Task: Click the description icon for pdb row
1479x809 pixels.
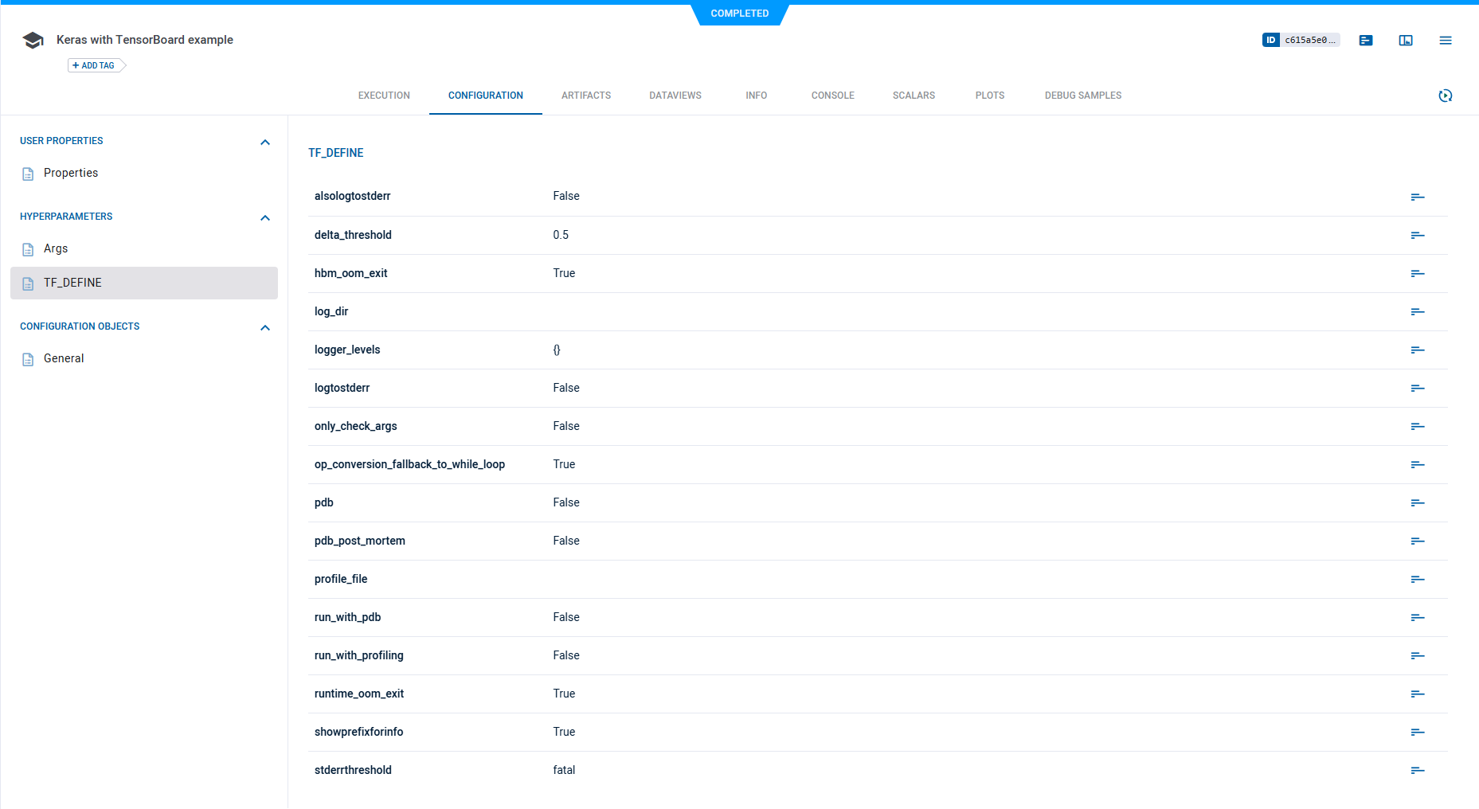Action: [1417, 502]
